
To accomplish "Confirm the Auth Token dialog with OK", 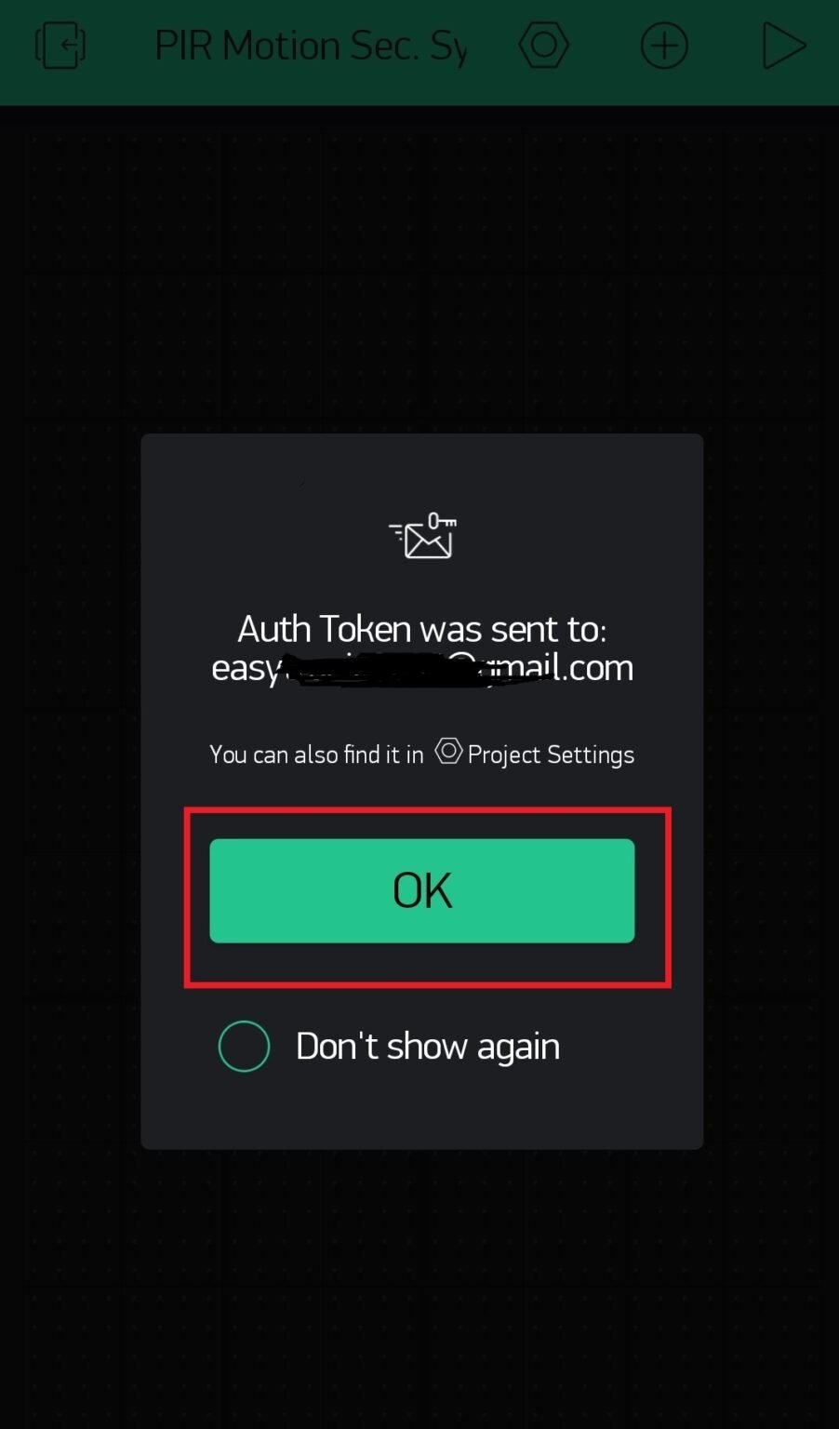I will click(x=422, y=890).
